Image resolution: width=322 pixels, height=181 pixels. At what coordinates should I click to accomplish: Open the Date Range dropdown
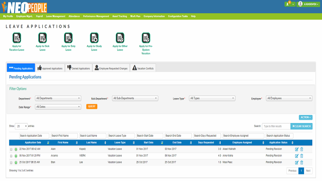click(58, 107)
